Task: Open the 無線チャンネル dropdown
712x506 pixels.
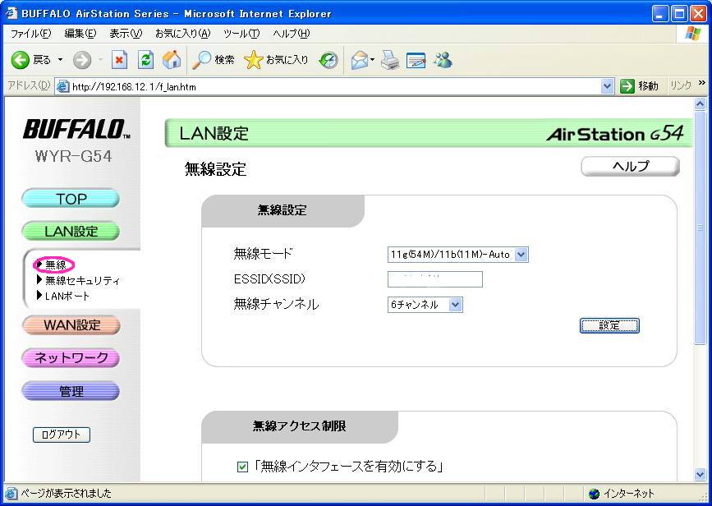Action: point(456,305)
